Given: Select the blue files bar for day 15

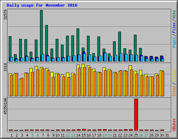Looking at the screenshot, I should 84,52.
